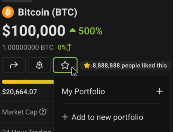The width and height of the screenshot is (177, 132).
Task: Click the yellow star in likes badge
Action: tap(87, 65)
